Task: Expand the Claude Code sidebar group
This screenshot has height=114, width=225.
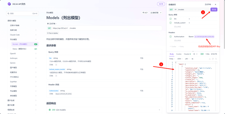Action: 36,35
